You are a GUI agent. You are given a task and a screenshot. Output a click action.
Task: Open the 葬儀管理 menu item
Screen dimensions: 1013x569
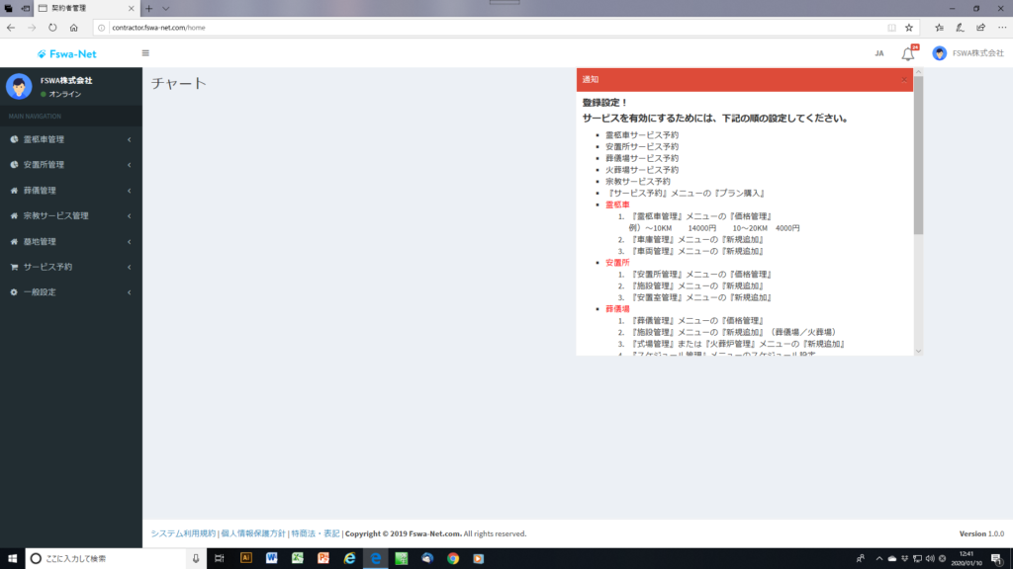point(71,191)
